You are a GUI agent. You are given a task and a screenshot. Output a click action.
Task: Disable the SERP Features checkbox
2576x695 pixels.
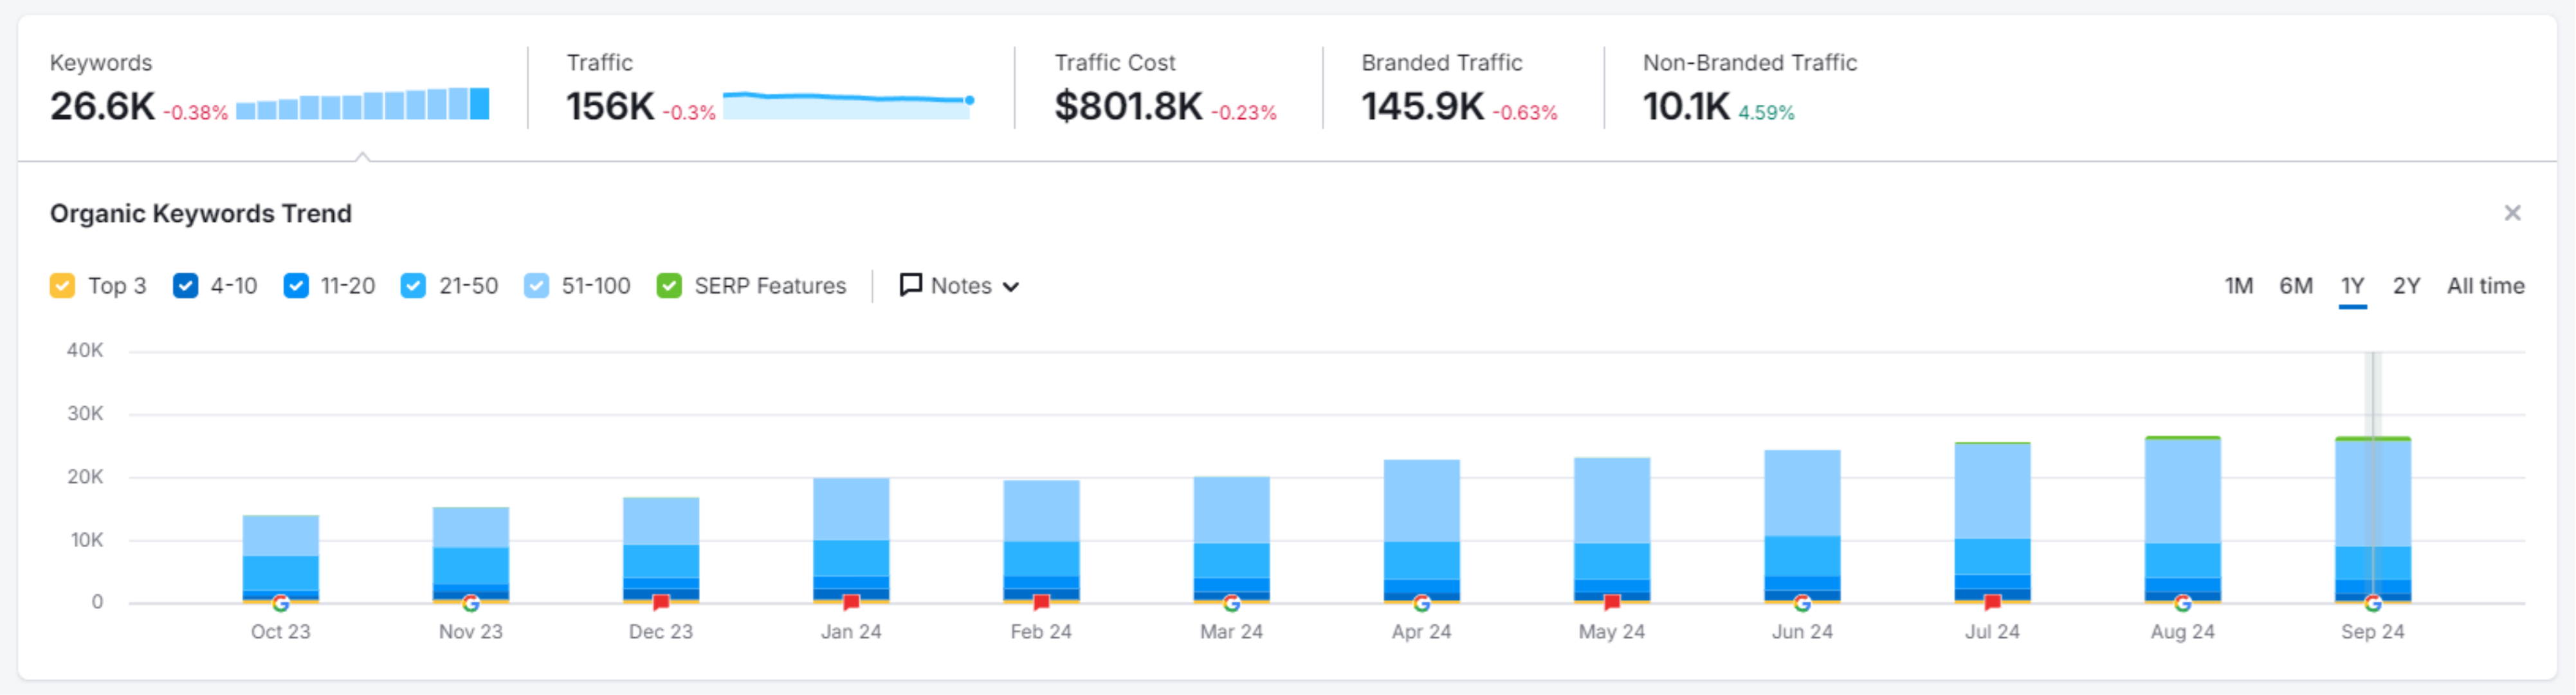669,286
